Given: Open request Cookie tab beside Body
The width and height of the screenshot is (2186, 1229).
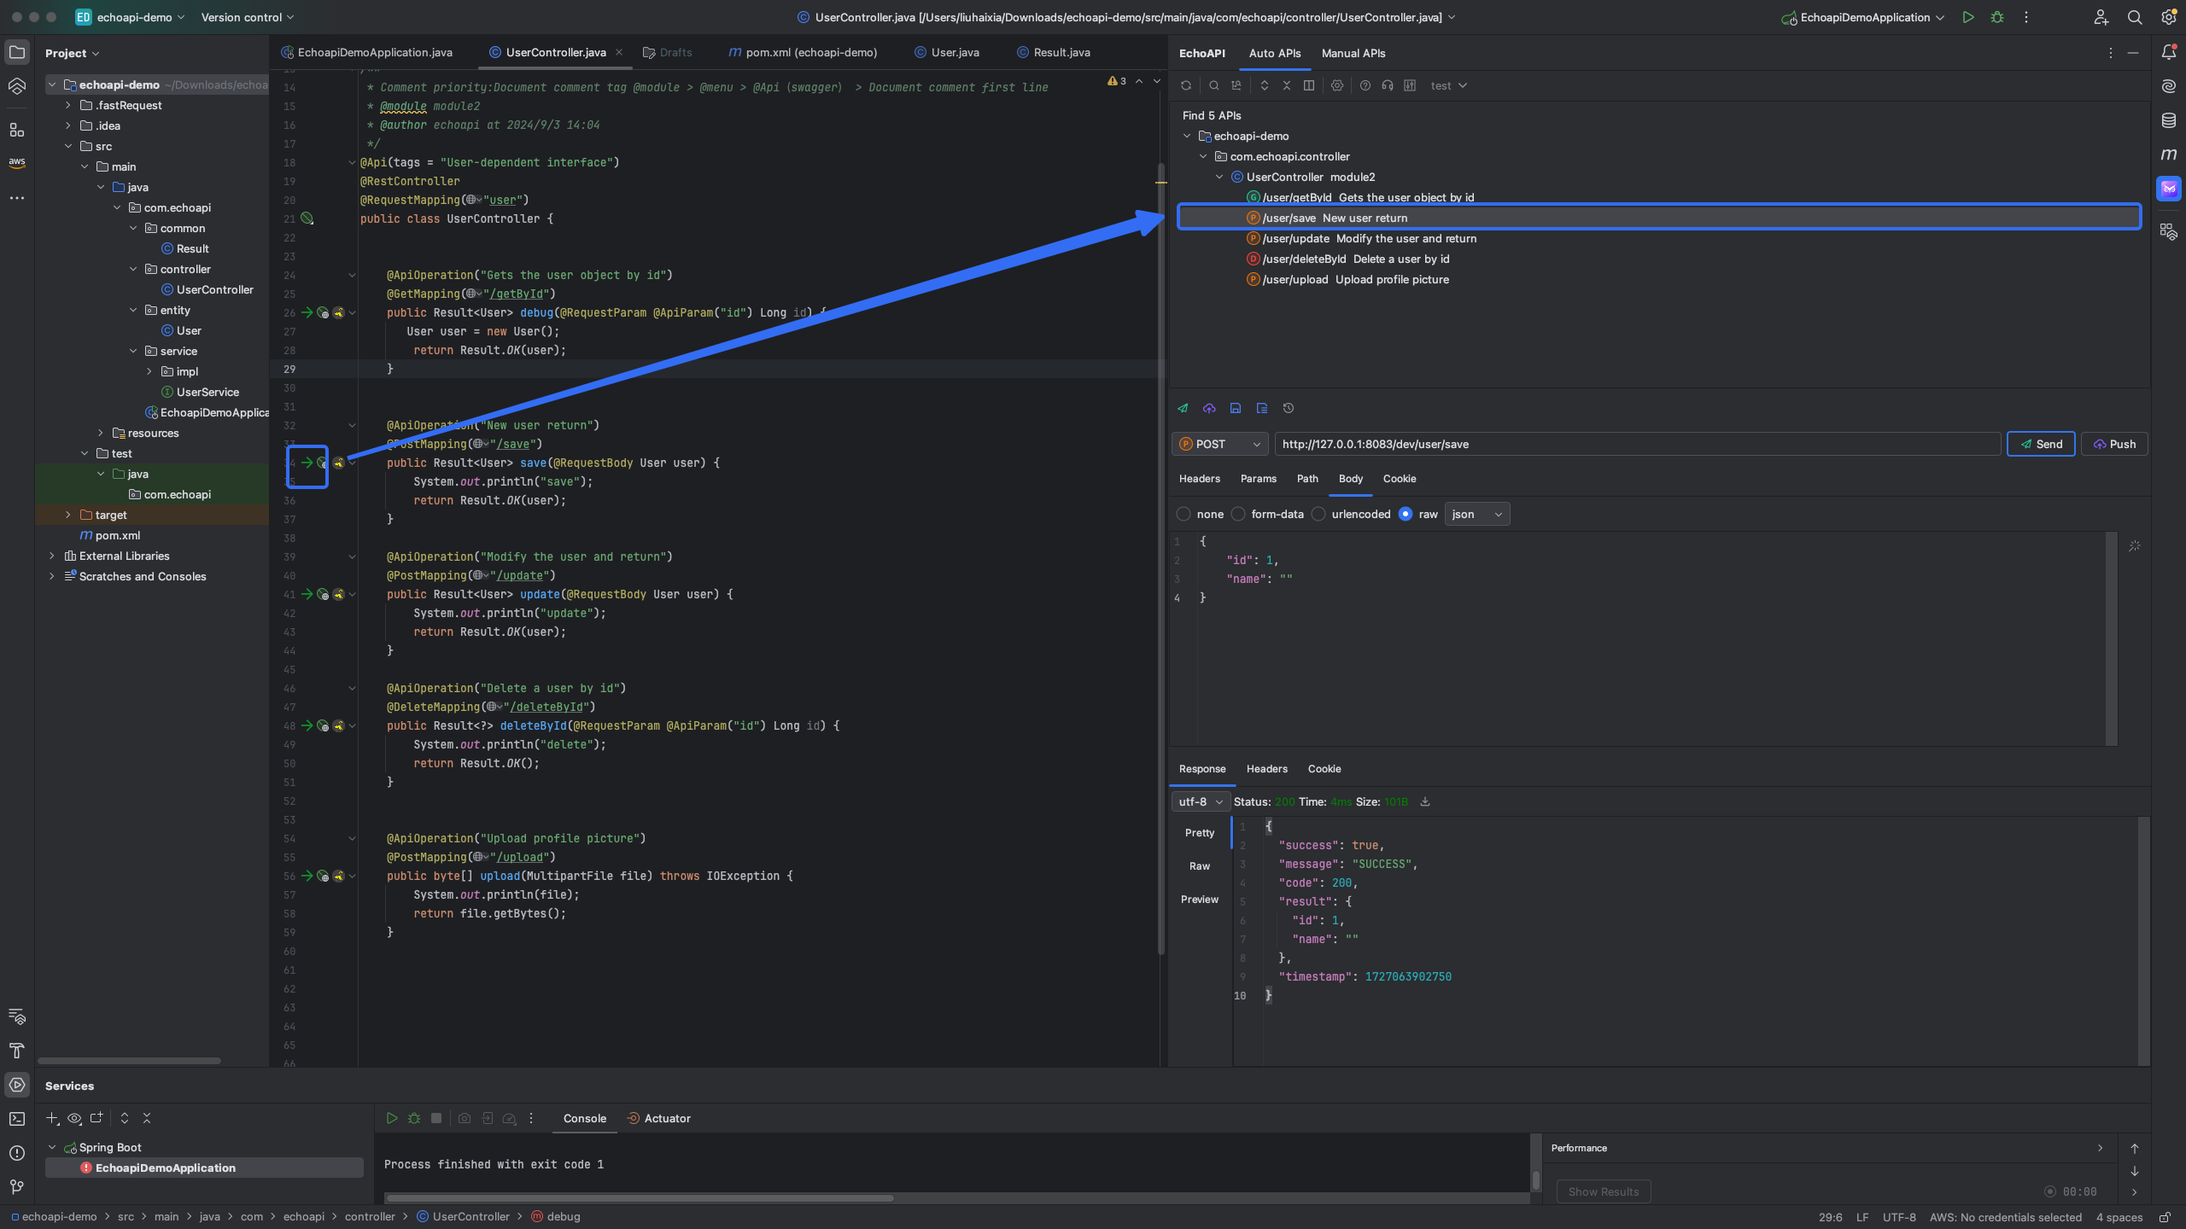Looking at the screenshot, I should (1400, 479).
